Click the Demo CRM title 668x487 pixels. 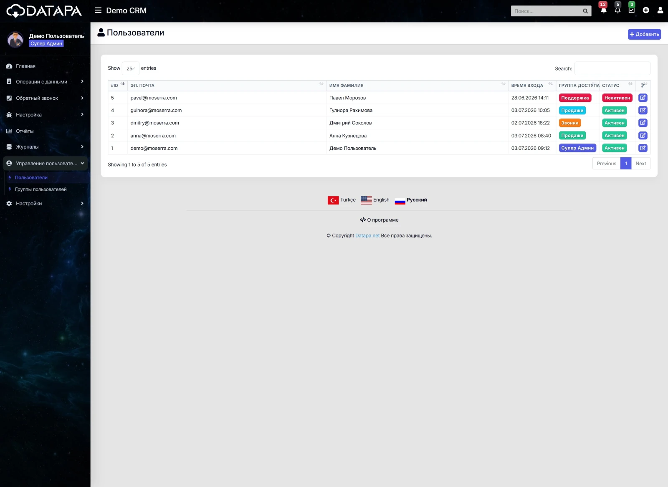pyautogui.click(x=126, y=11)
